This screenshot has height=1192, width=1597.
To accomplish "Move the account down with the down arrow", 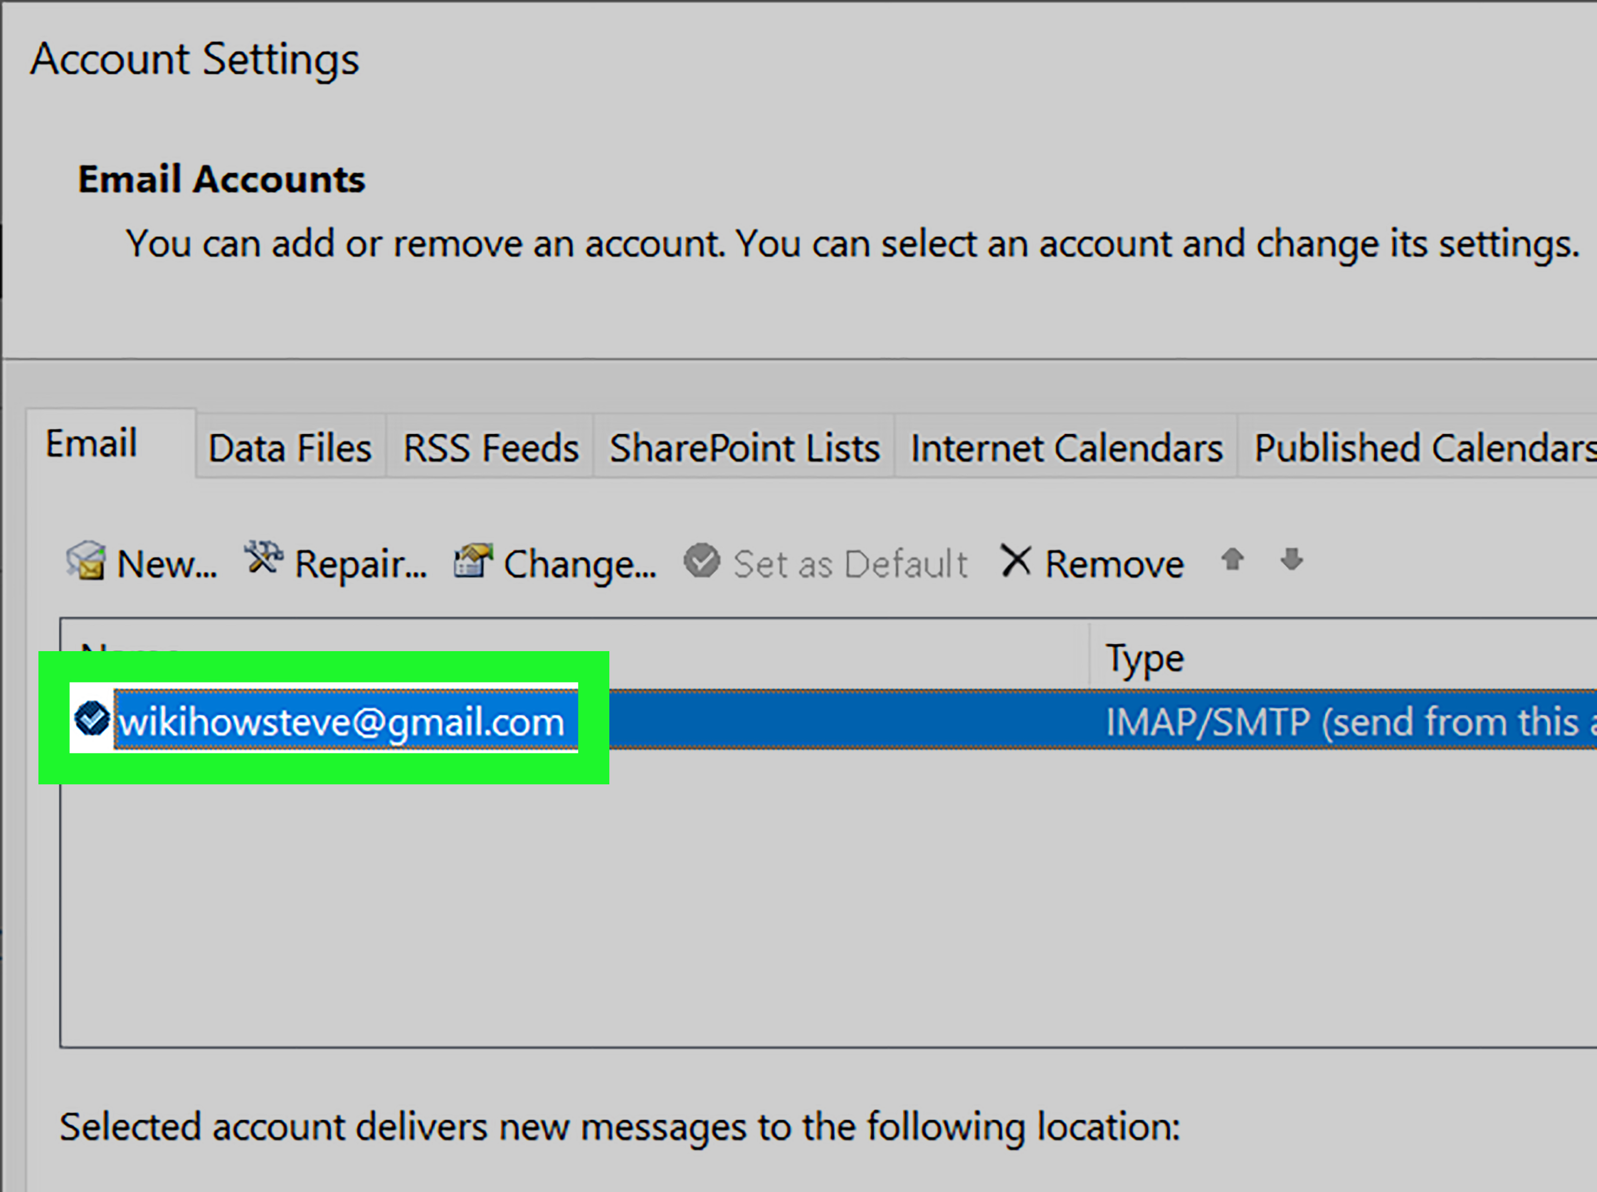I will (x=1291, y=559).
